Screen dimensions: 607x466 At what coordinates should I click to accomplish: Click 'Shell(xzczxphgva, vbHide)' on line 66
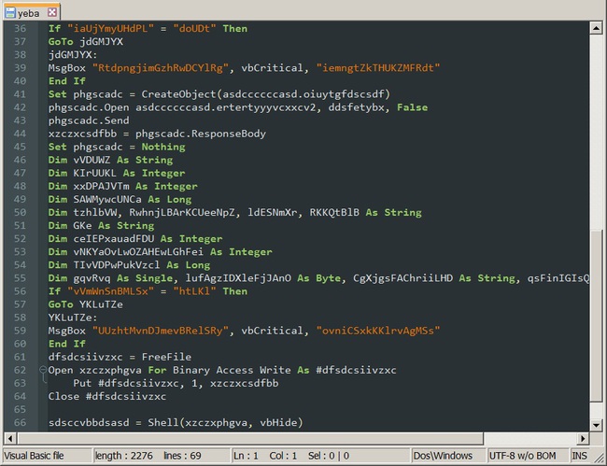225,422
